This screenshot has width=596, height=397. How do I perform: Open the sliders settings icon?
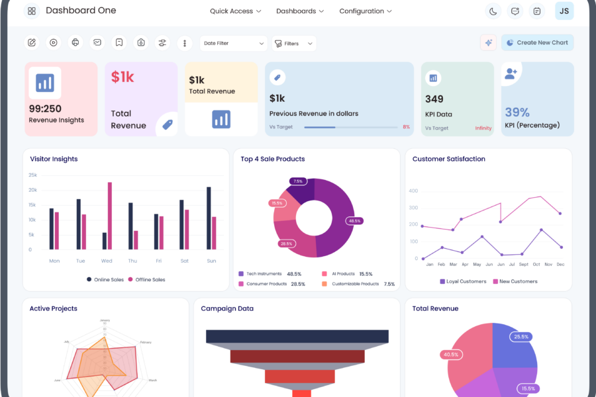(x=162, y=43)
